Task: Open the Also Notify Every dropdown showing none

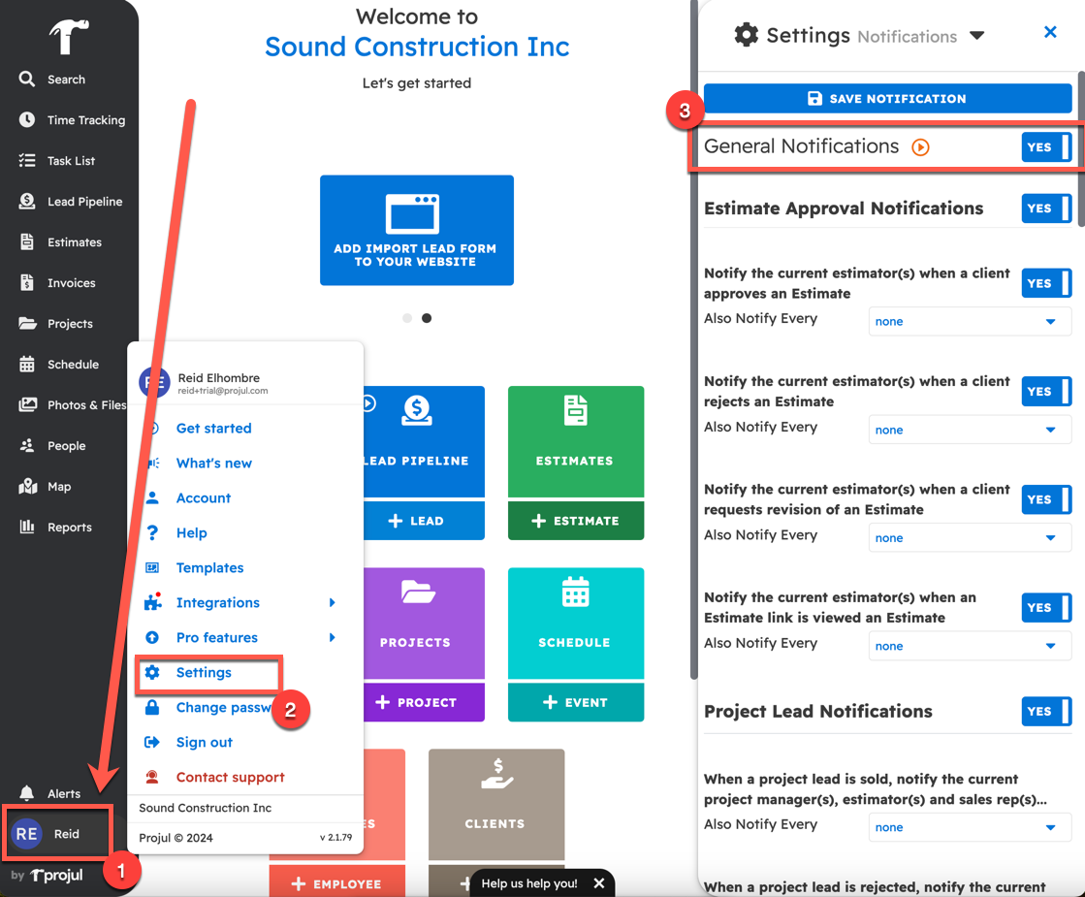Action: (970, 321)
